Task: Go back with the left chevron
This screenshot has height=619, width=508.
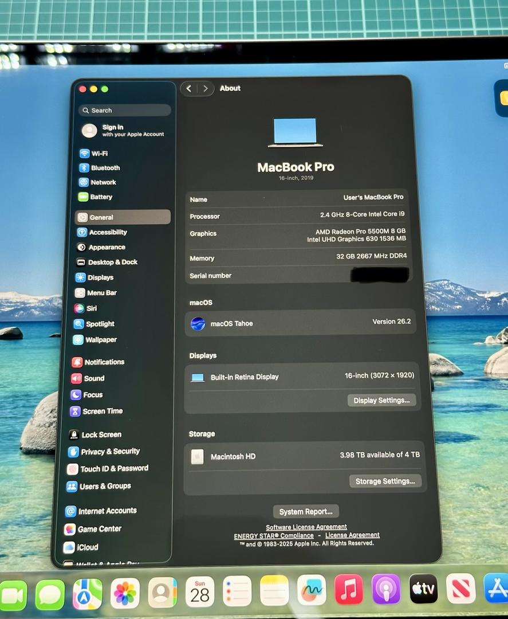Action: (189, 88)
